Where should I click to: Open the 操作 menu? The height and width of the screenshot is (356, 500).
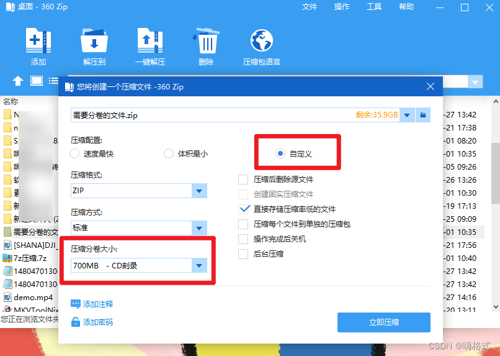[x=342, y=7]
